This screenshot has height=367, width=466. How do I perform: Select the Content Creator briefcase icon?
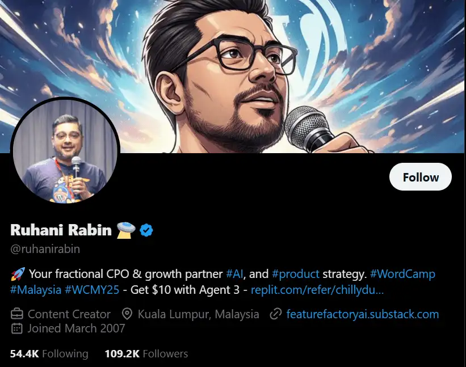click(x=16, y=314)
